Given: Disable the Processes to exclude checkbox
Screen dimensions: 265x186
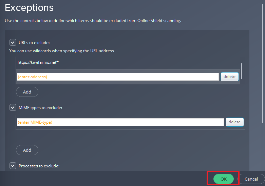Looking at the screenshot, I should click(x=13, y=166).
